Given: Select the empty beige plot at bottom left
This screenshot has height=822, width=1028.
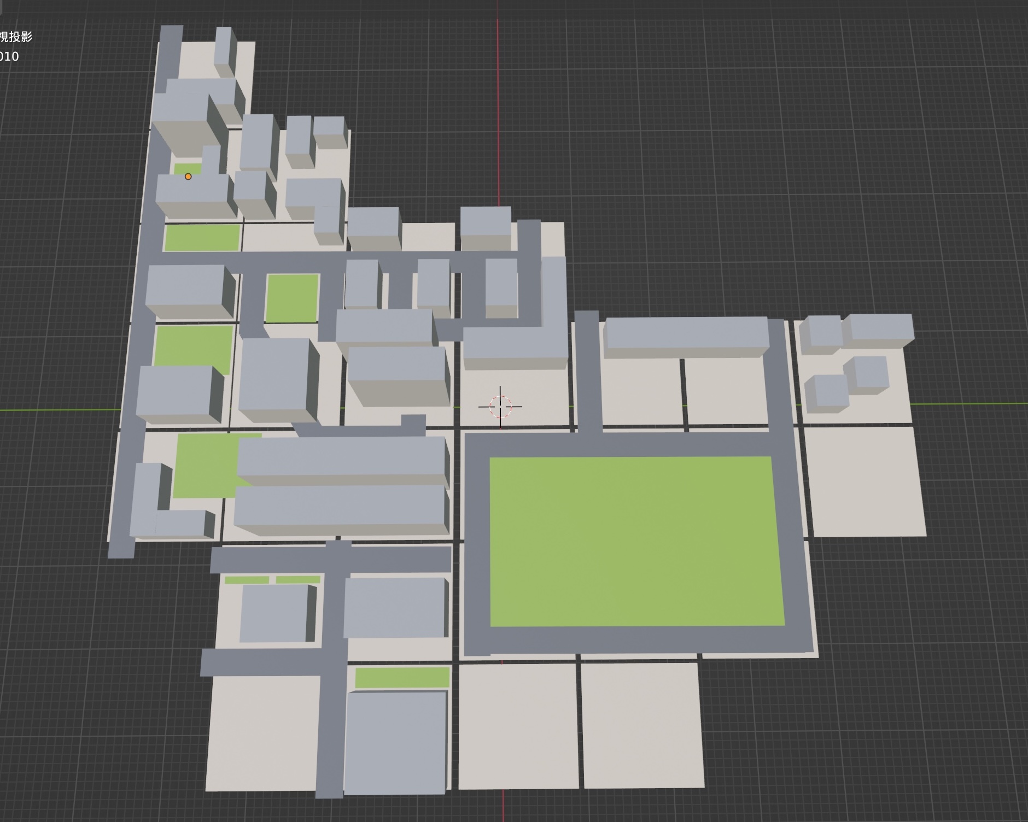Looking at the screenshot, I should (262, 732).
